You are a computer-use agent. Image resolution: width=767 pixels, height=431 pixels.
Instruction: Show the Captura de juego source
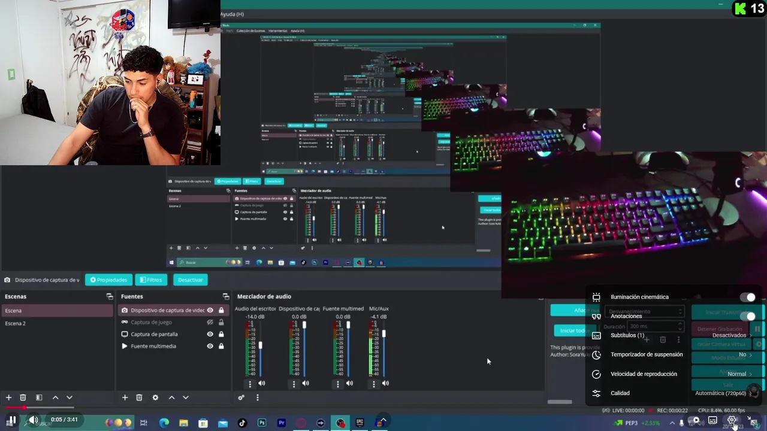[x=210, y=322]
